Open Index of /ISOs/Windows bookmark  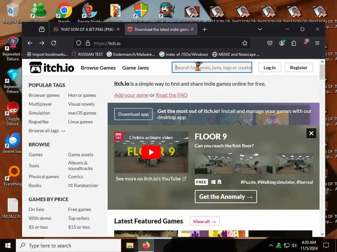click(x=184, y=54)
